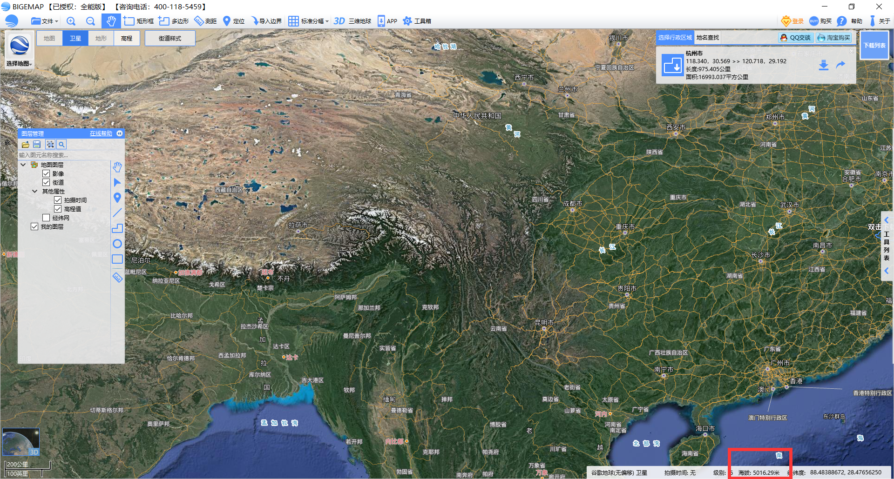894x479 pixels.
Task: Click the 登录 login button
Action: (x=792, y=21)
